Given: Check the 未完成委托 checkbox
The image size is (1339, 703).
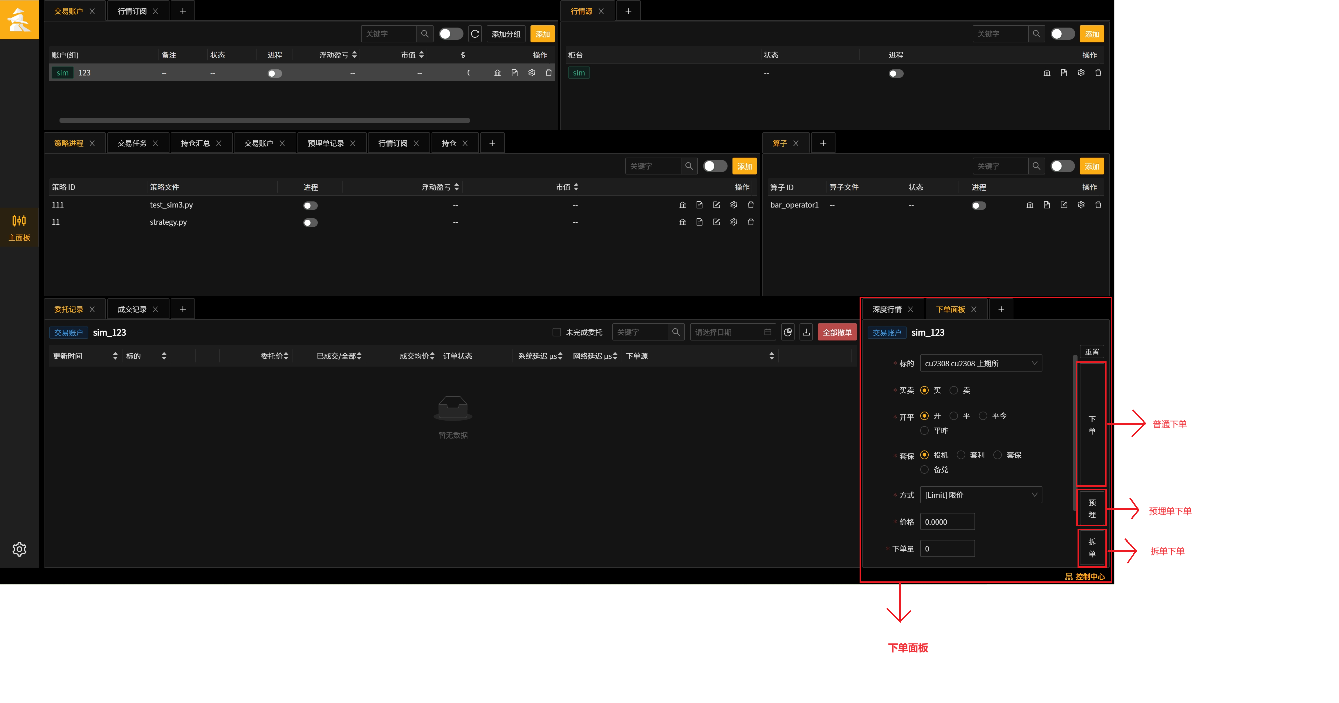Looking at the screenshot, I should (557, 332).
